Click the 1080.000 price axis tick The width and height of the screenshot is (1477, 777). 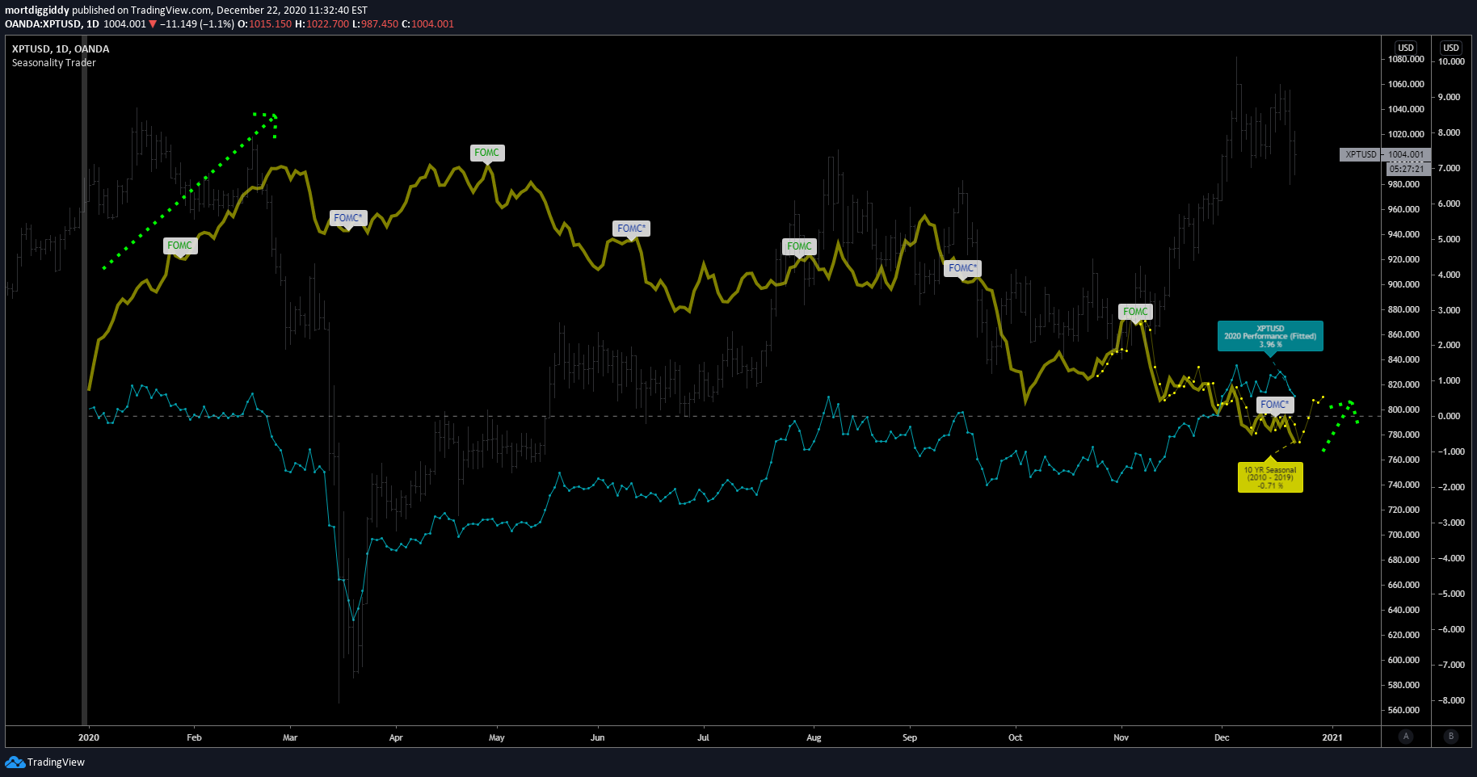tap(1406, 59)
